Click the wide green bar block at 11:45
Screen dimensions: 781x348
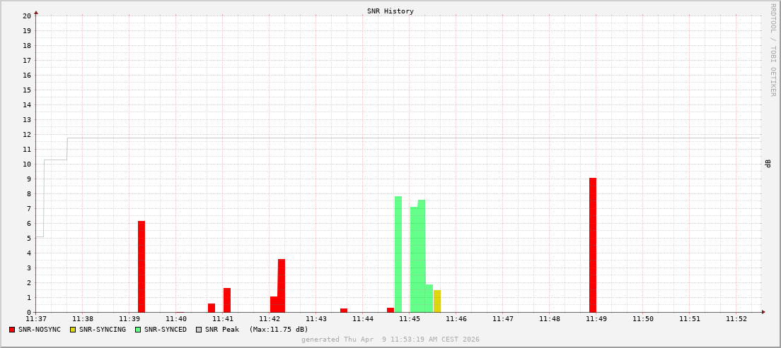click(x=418, y=260)
